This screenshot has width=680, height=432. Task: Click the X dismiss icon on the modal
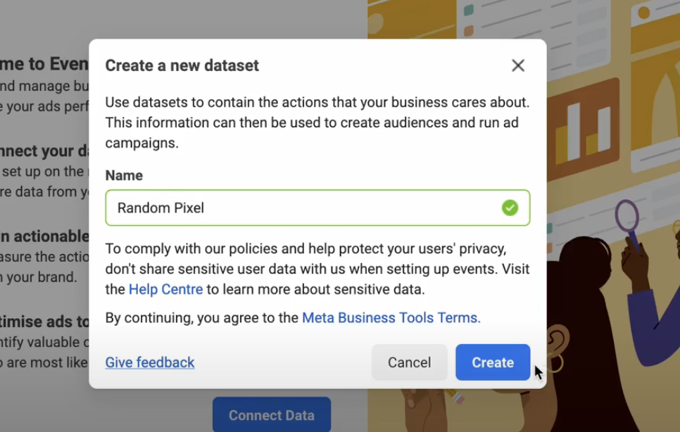coord(518,65)
